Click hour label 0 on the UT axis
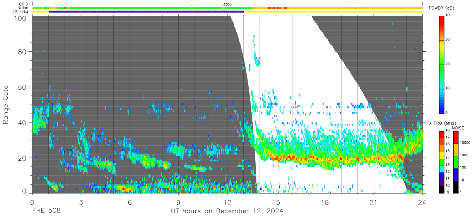This screenshot has width=475, height=219. (x=32, y=202)
